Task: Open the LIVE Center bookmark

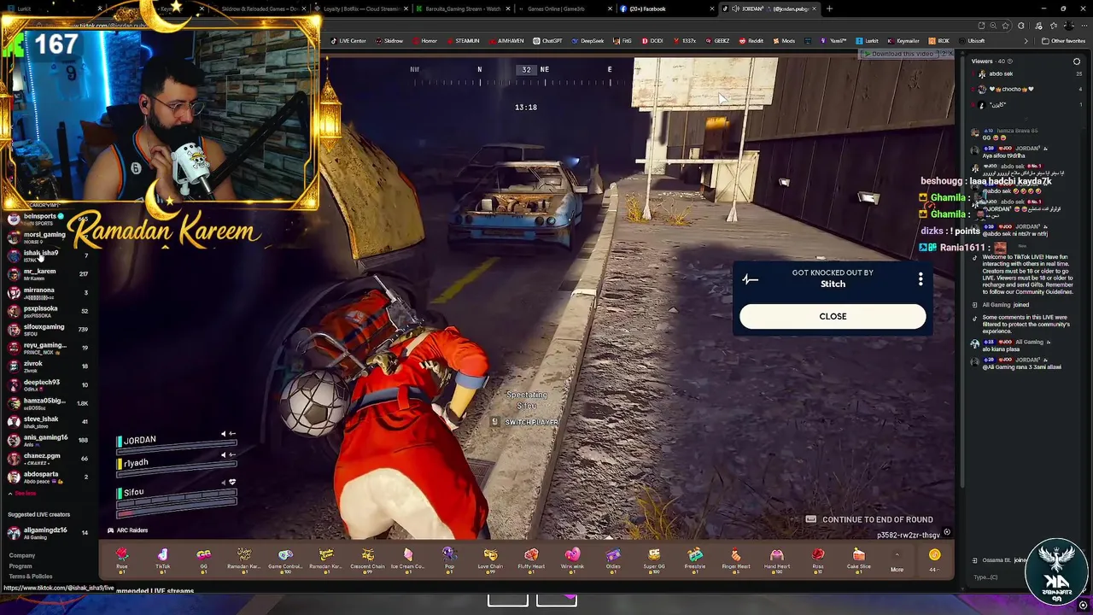Action: pos(348,41)
